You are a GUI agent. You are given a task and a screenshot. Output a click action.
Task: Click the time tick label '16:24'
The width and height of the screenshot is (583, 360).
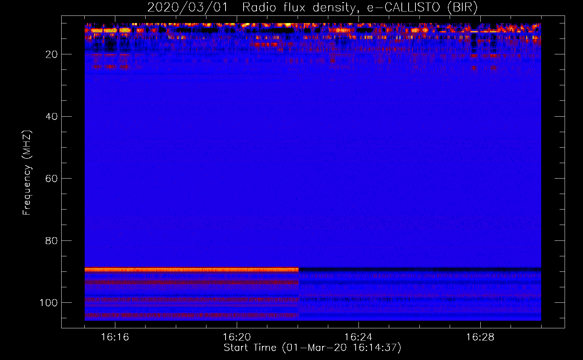click(x=358, y=337)
